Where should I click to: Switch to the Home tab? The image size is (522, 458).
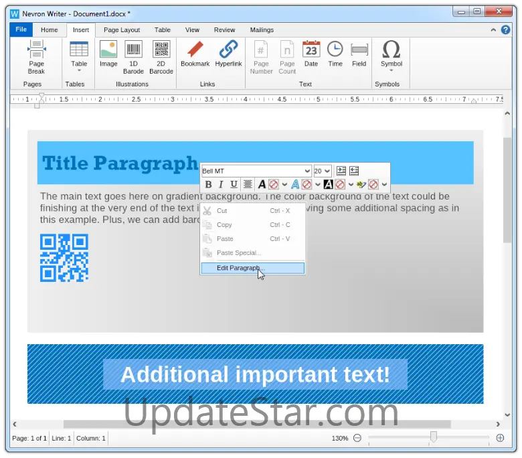point(50,30)
